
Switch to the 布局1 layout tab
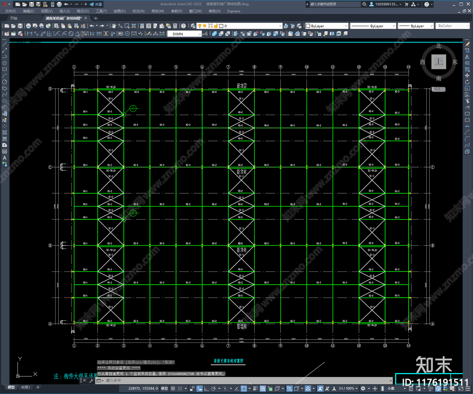(25, 387)
